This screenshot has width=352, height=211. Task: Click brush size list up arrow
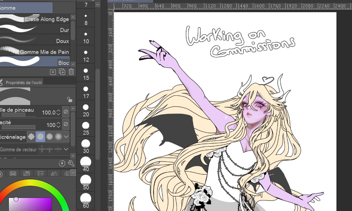point(98,5)
